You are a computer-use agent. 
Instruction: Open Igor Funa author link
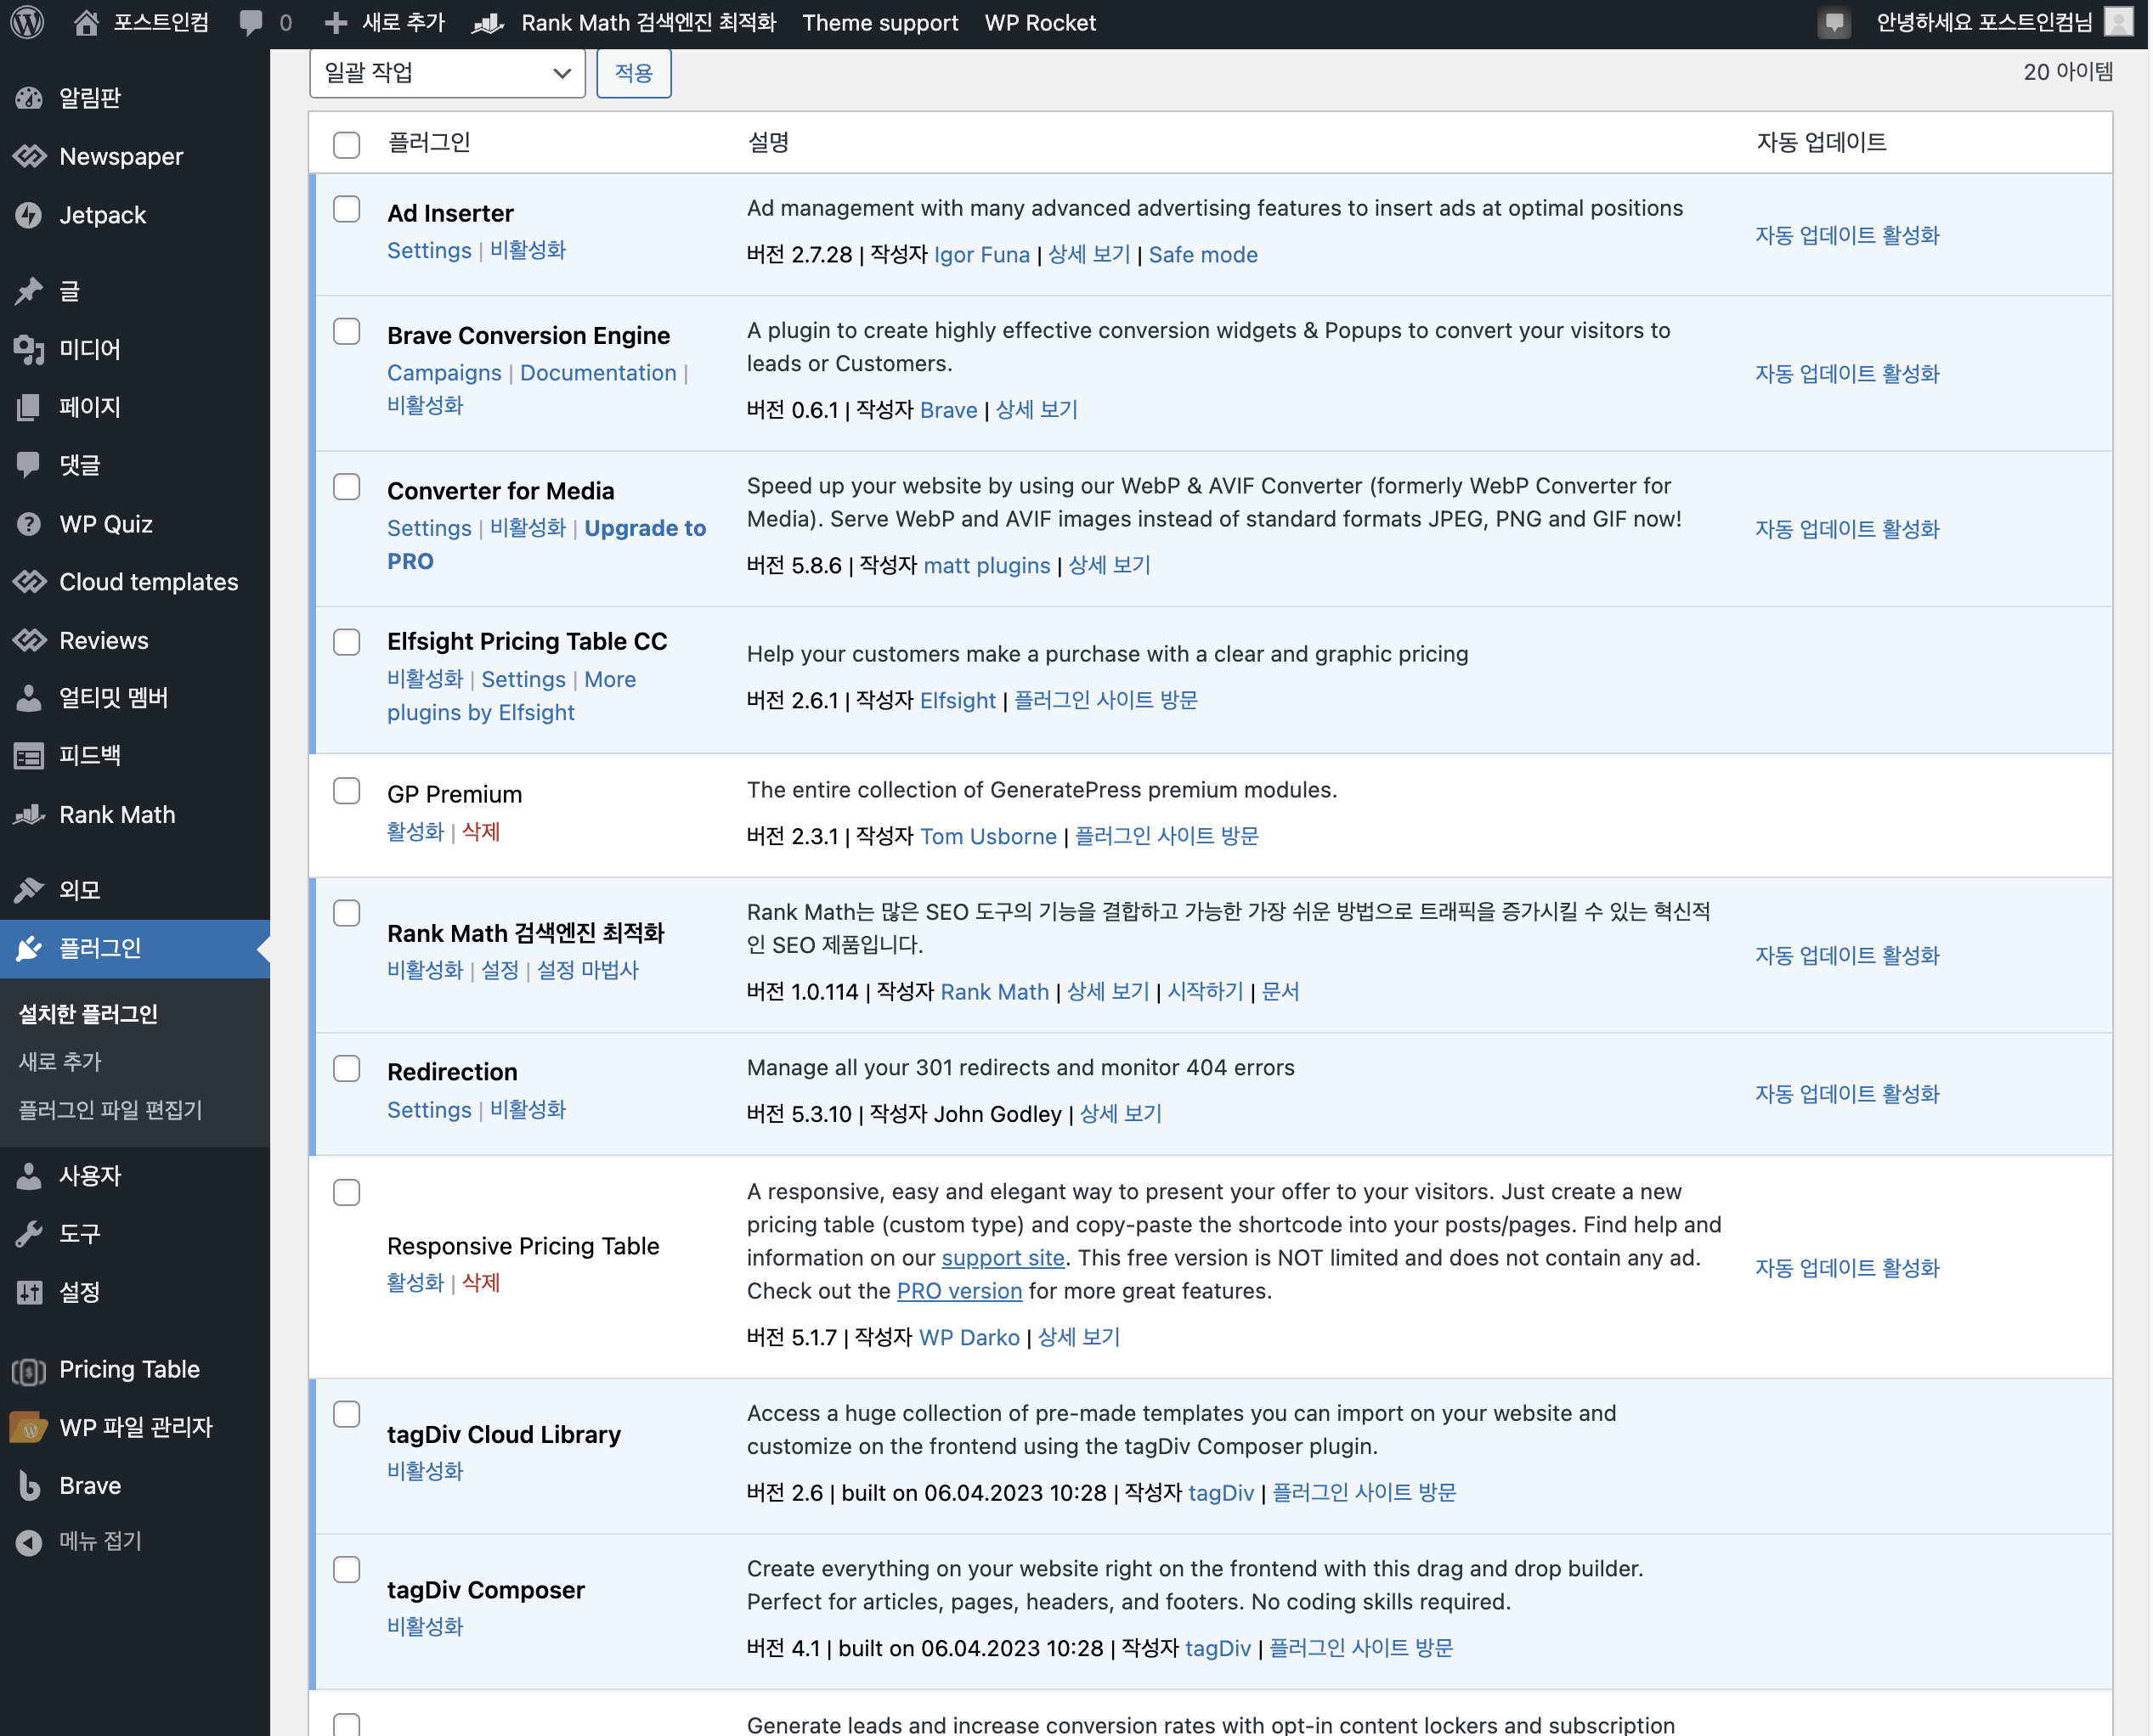point(981,255)
